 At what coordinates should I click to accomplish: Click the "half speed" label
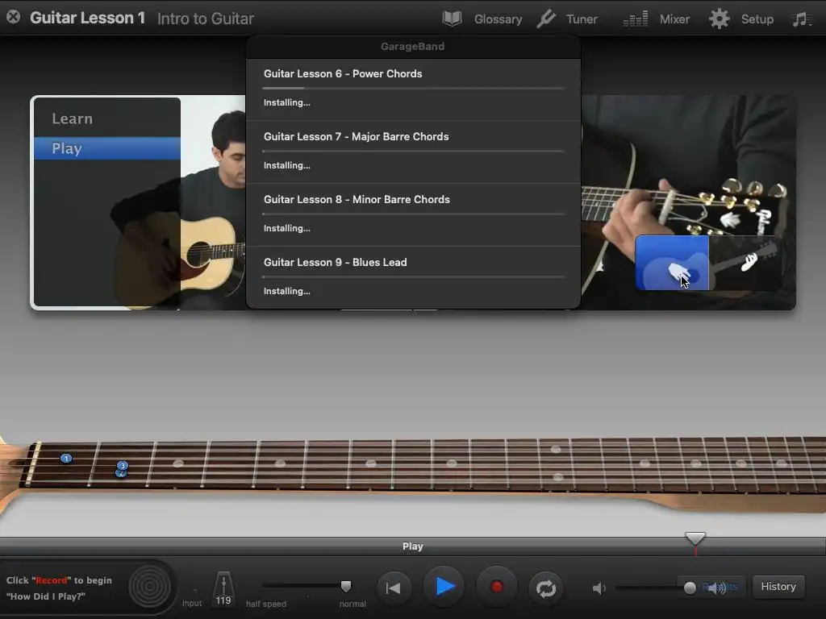pos(266,604)
